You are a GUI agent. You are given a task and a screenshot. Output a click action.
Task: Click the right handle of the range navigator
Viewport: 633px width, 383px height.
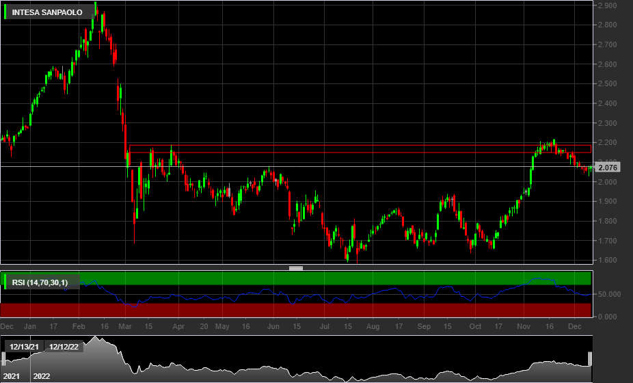(590, 359)
